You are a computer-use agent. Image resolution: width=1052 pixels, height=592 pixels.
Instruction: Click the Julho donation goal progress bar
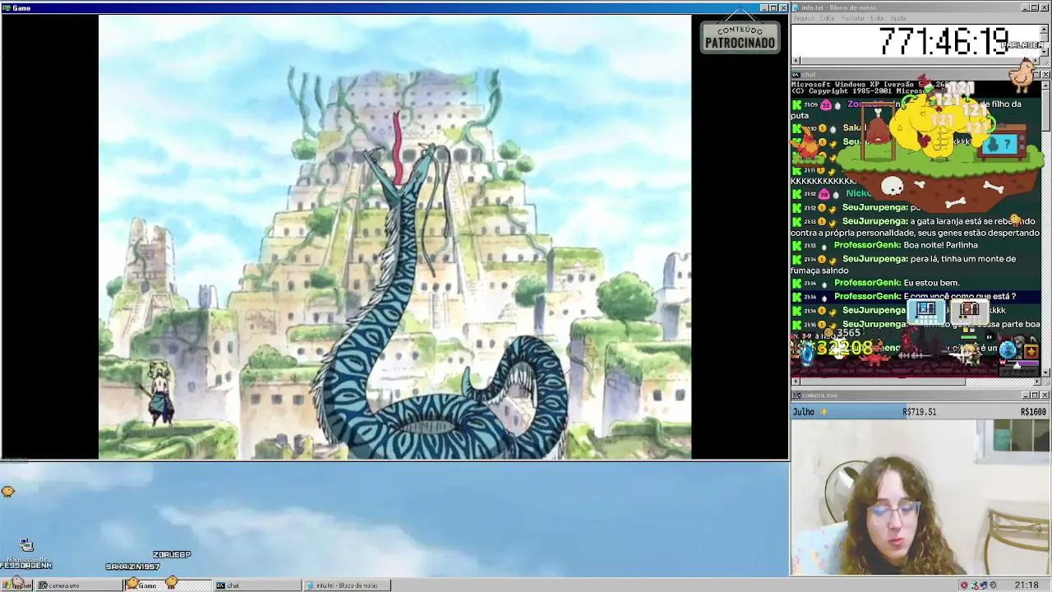(x=920, y=411)
